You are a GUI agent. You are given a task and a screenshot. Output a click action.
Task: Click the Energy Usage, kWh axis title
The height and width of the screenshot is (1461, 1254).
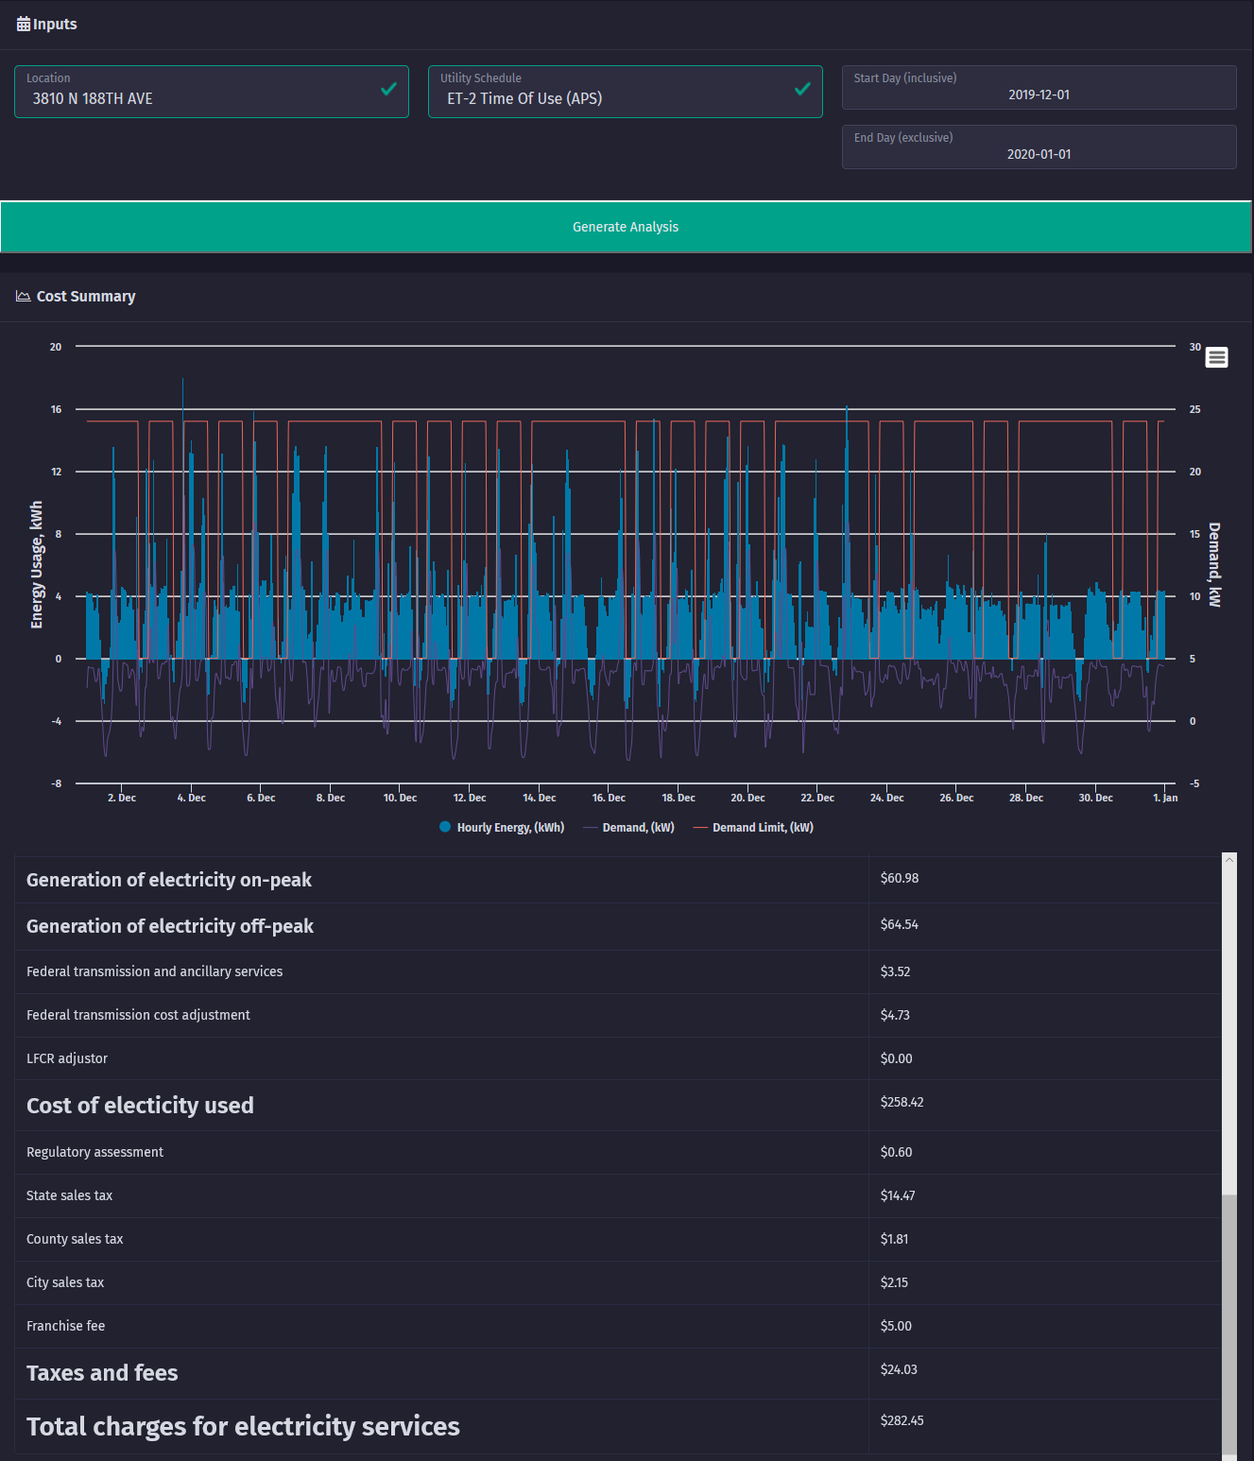37,564
